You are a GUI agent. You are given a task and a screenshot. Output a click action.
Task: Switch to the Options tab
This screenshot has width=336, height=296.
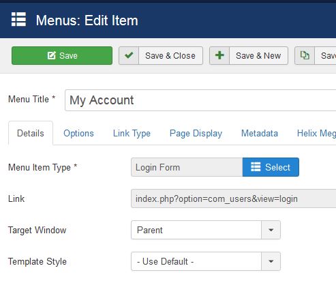tap(78, 133)
